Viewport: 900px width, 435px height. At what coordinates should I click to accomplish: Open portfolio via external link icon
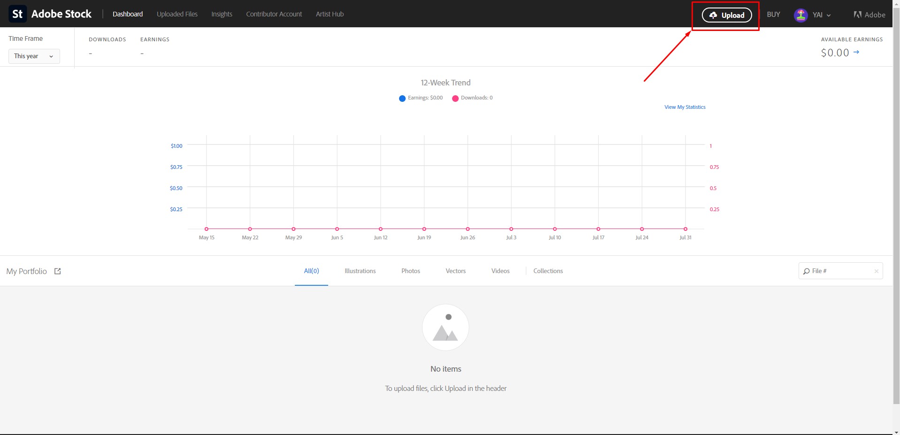coord(57,271)
